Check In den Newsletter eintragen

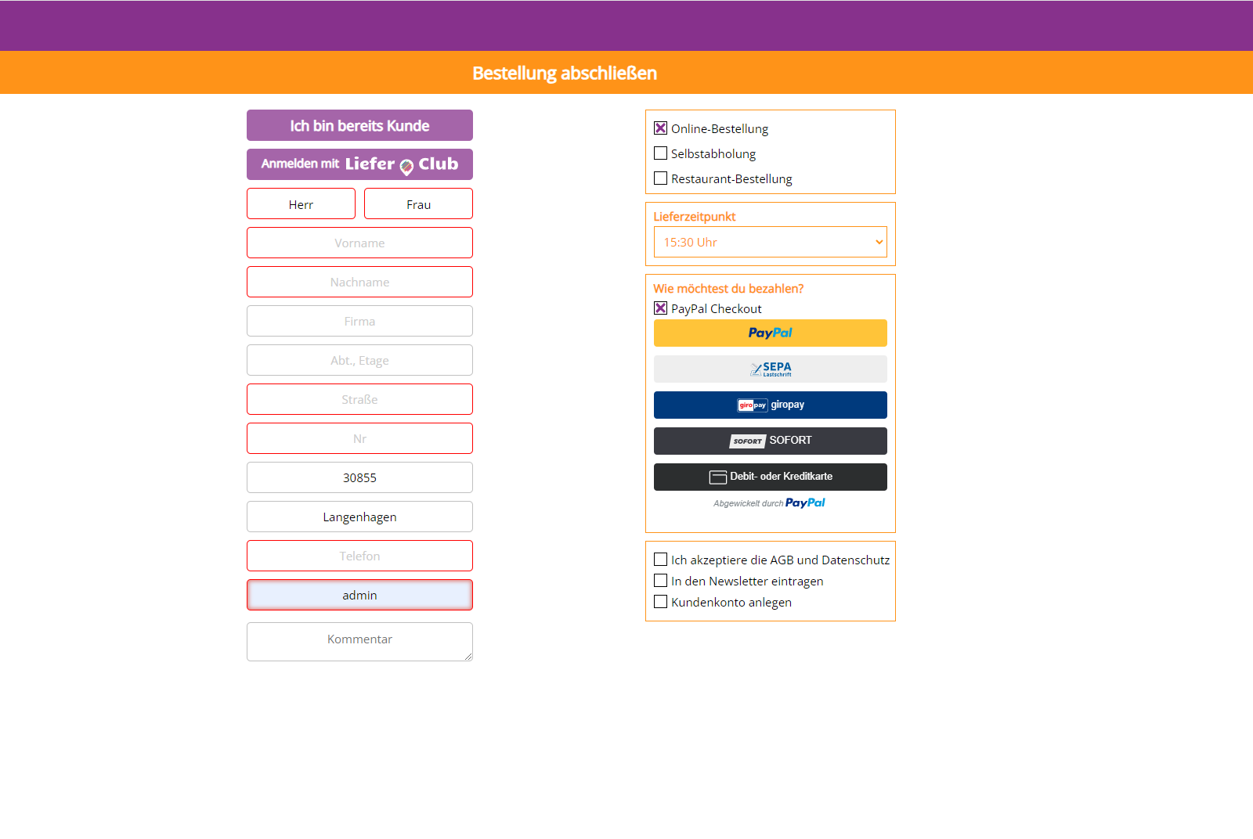661,581
